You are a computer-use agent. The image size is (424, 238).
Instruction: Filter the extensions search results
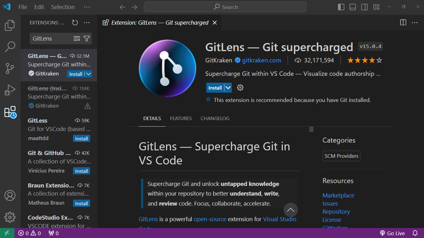[x=86, y=38]
